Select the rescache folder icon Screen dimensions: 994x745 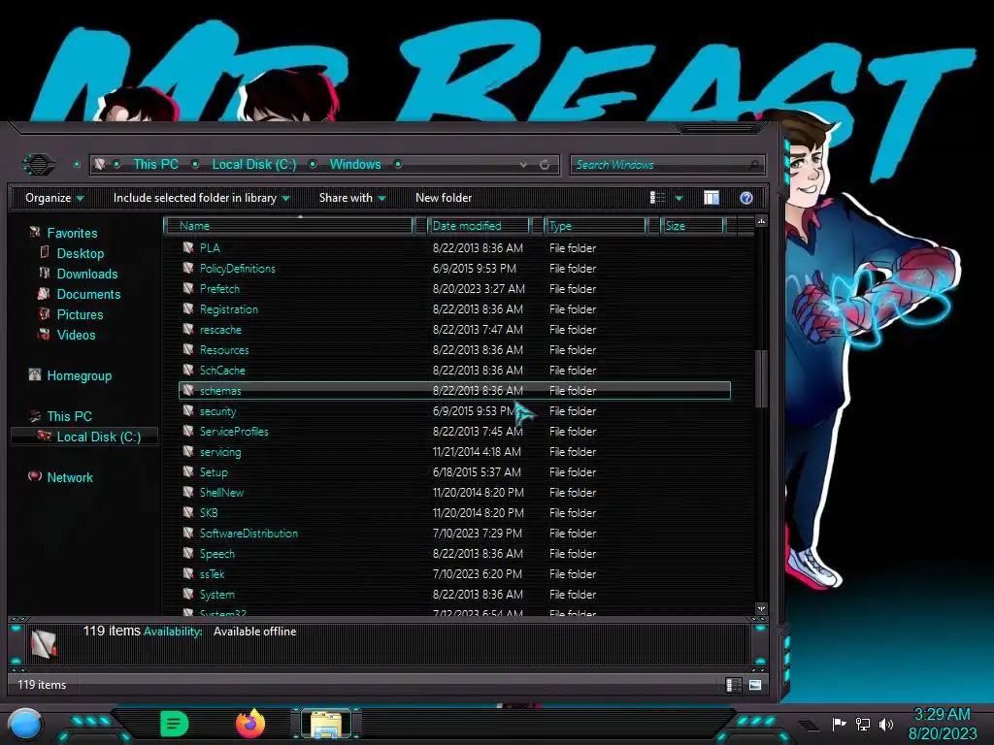[188, 330]
